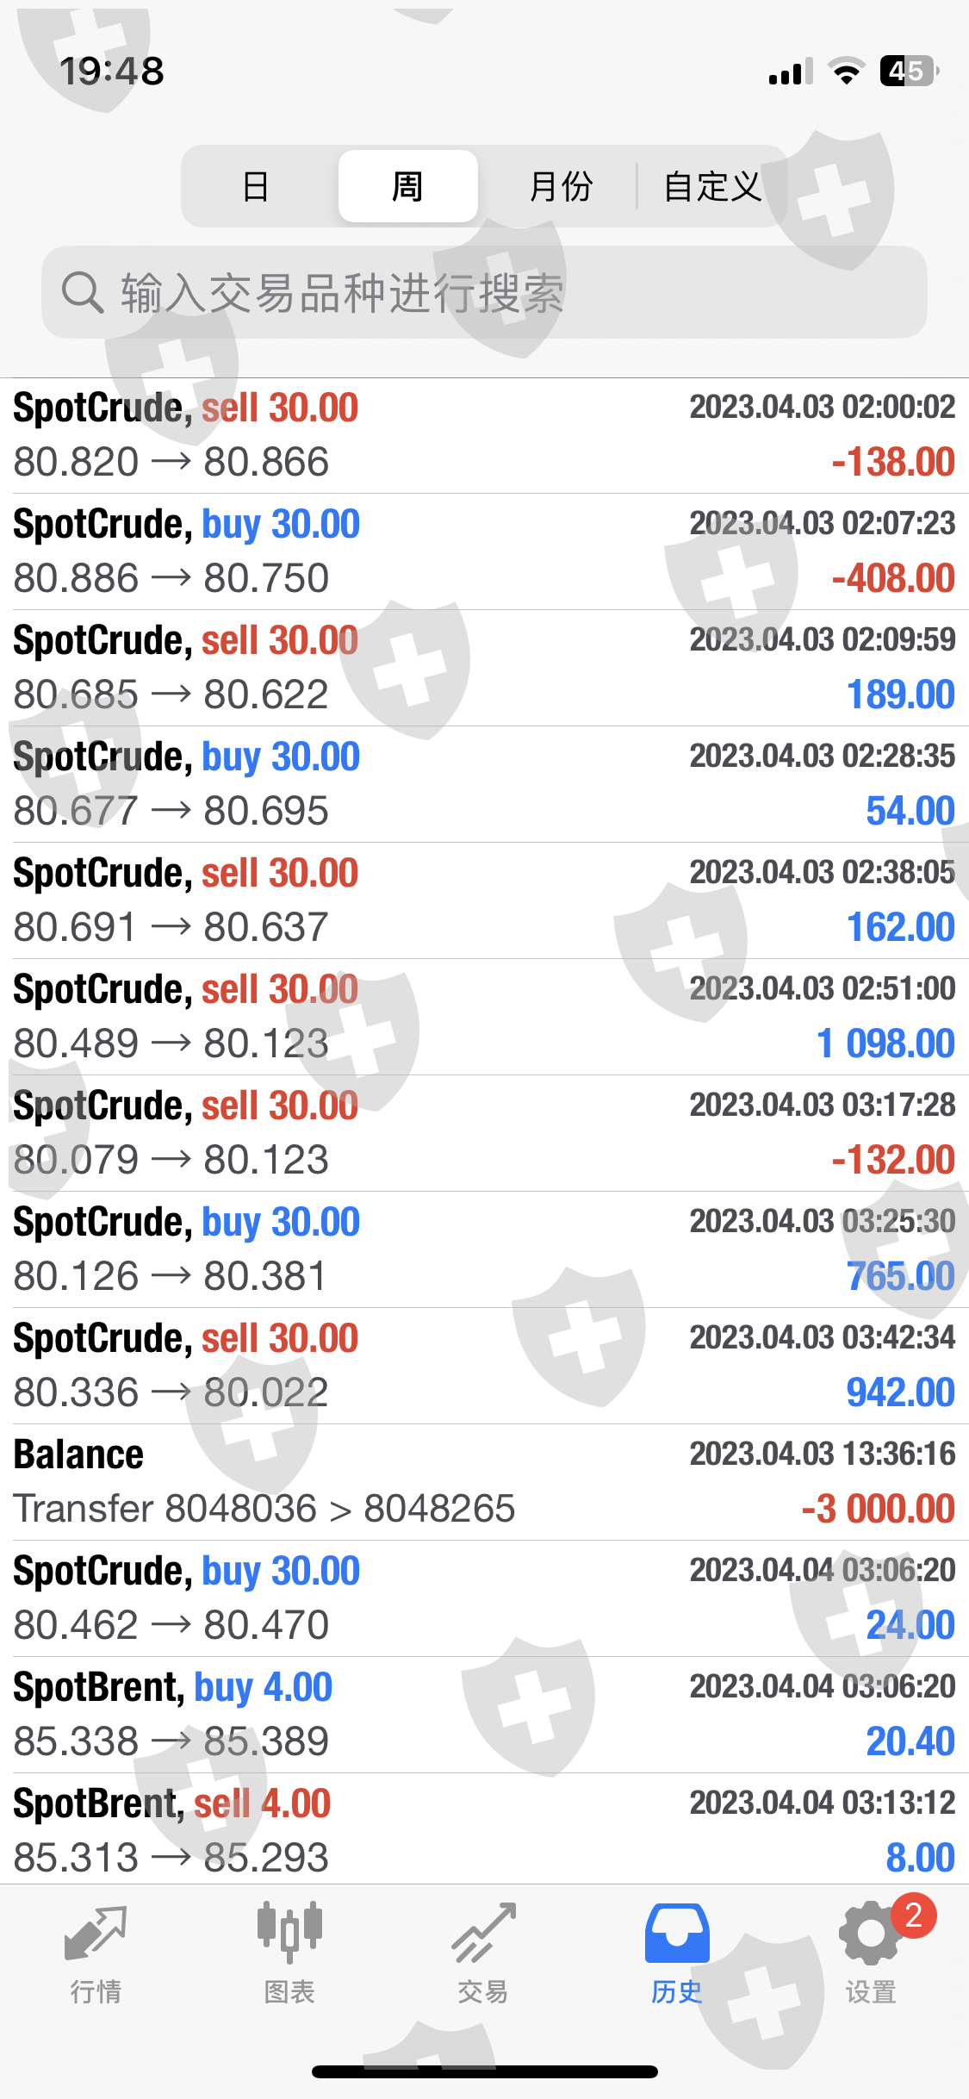The width and height of the screenshot is (969, 2099).
Task: Open the SpotCrude trade closed at 02:00:02
Action: coord(484,435)
